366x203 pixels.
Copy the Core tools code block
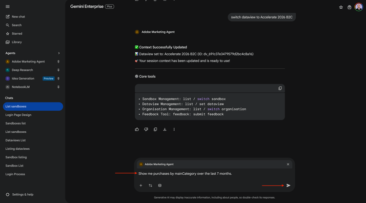[x=280, y=88]
